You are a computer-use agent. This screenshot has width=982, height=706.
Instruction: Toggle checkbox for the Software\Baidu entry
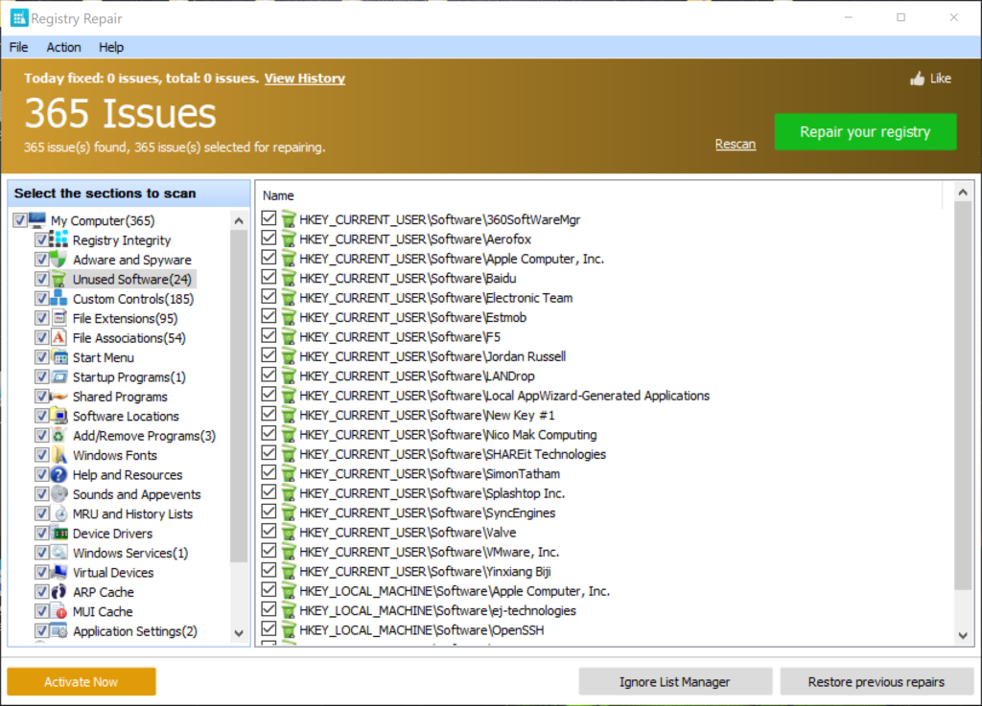tap(269, 278)
